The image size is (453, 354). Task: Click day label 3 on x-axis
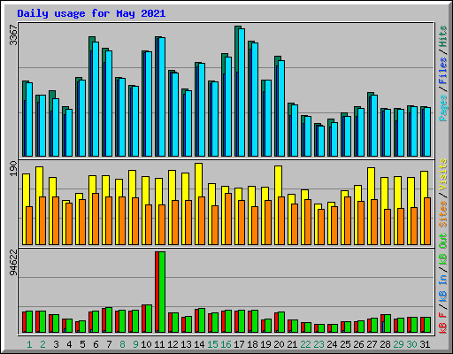click(x=56, y=344)
